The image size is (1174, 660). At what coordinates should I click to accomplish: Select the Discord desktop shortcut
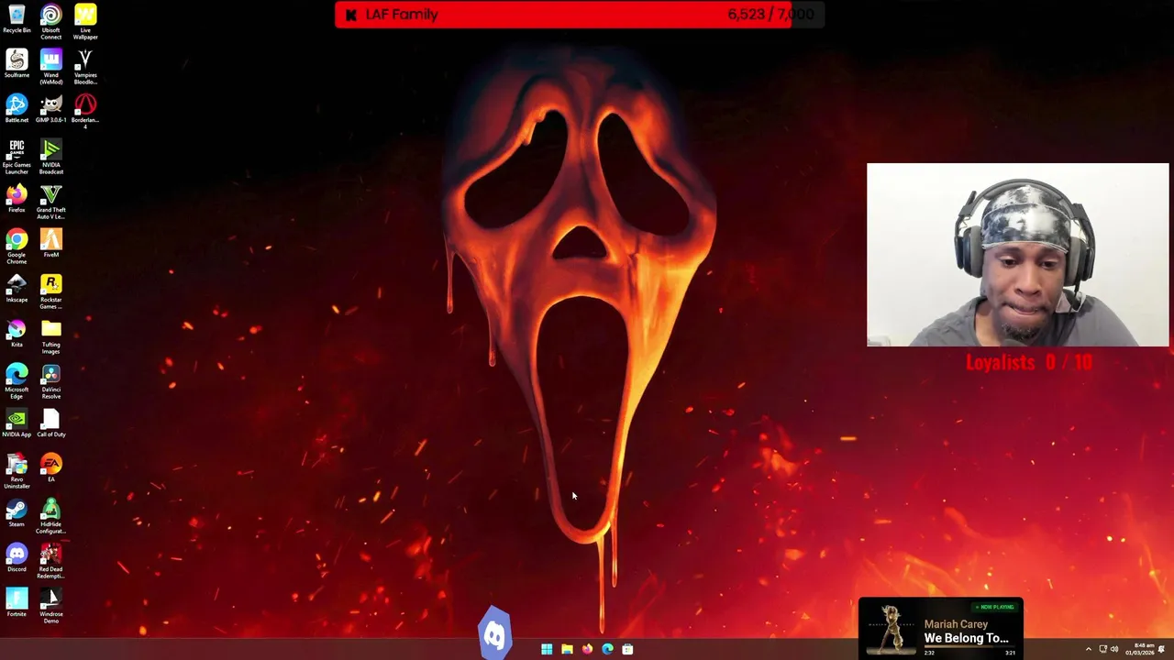[x=17, y=557]
